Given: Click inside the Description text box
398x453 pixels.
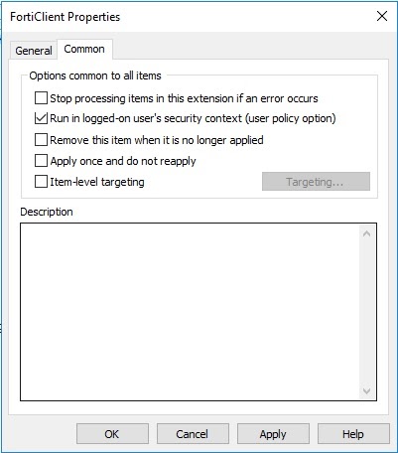Looking at the screenshot, I should pyautogui.click(x=190, y=312).
